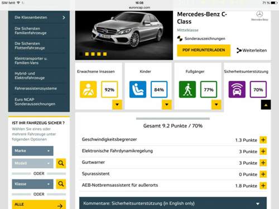Click the euroncap.com address bar
Screen dimensions: 279x209
139,7
